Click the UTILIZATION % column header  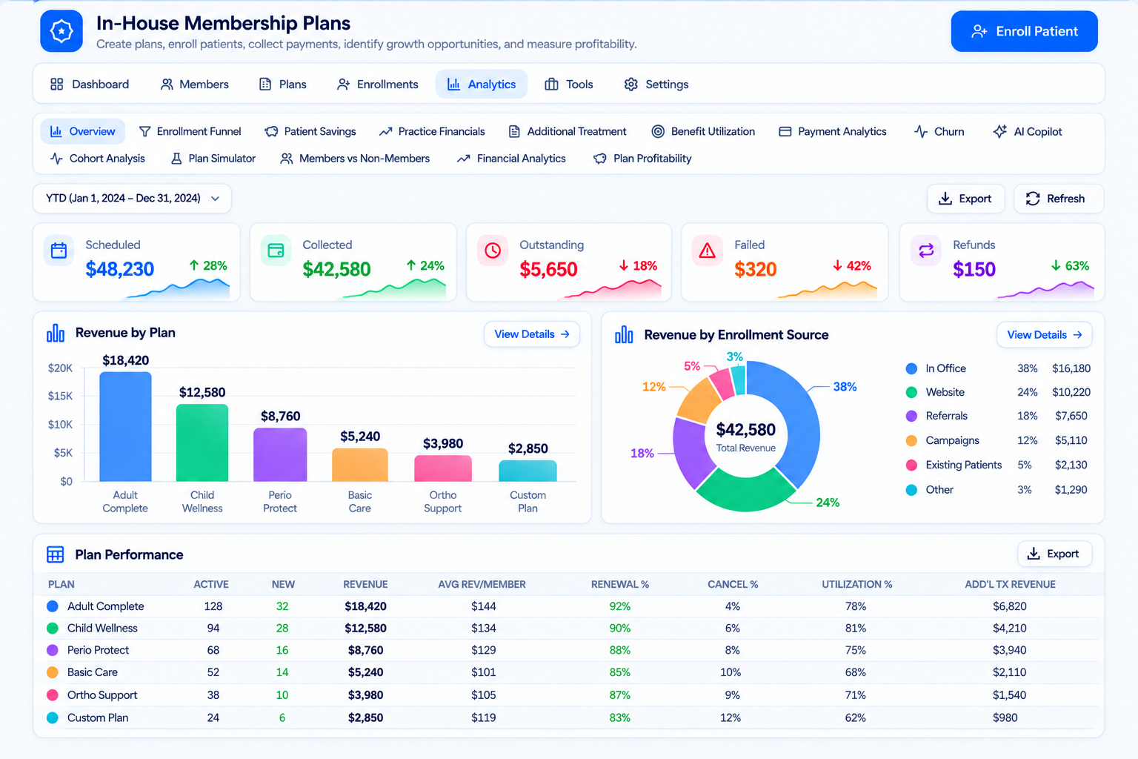856,585
